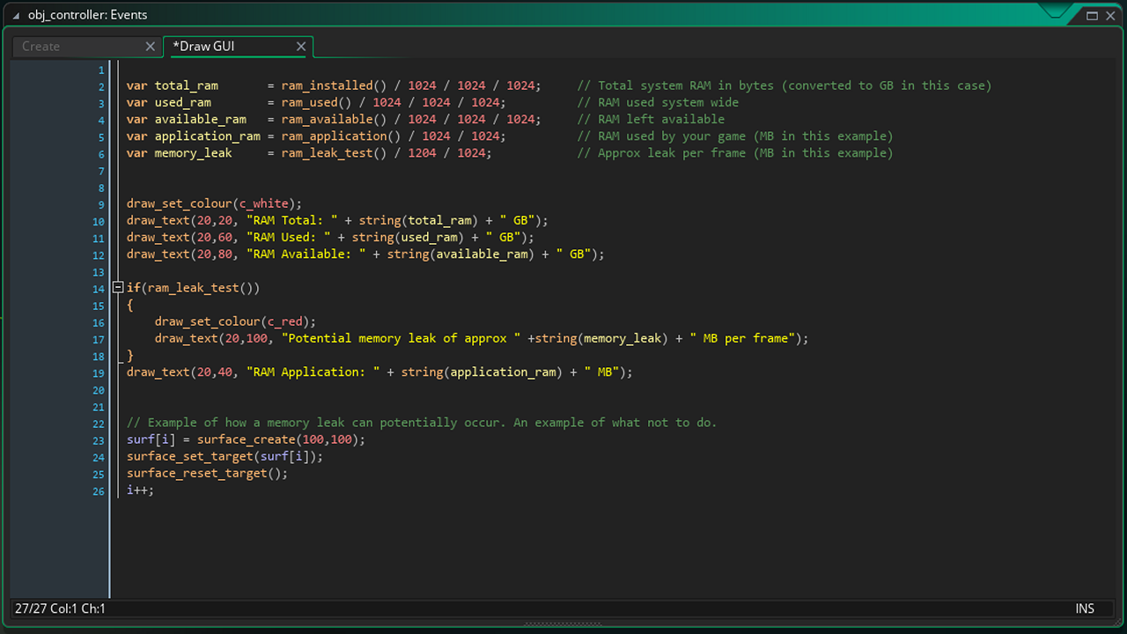
Task: Click the bottom edge resize grip
Action: [563, 624]
